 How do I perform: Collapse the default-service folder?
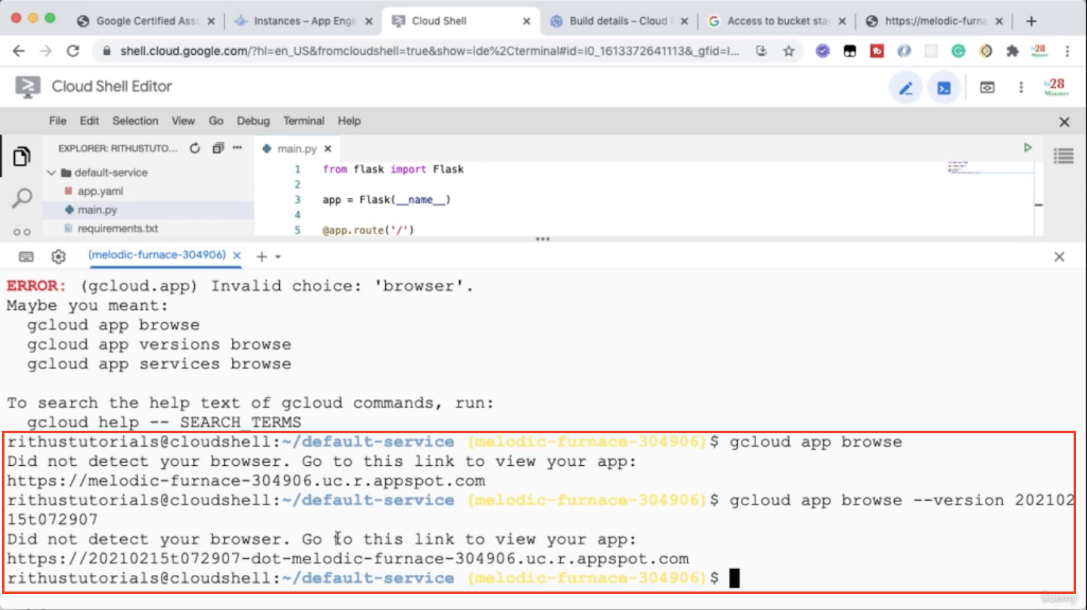click(x=52, y=172)
